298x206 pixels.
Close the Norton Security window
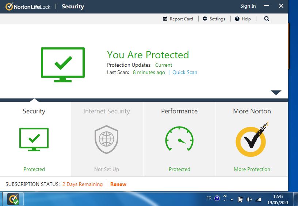point(281,6)
